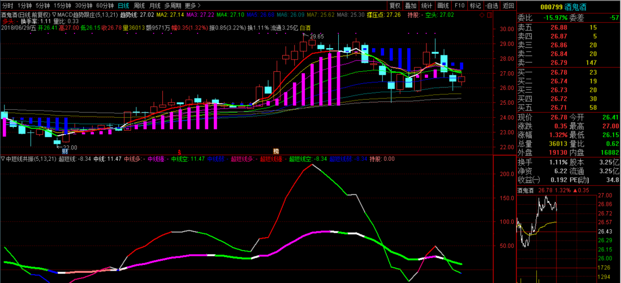Viewport: 621px width, 283px height.
Task: Click the 总量 value 36013
Action: click(557, 144)
